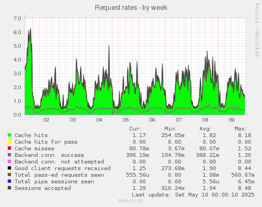Click the y-axis label '2.0'

pyautogui.click(x=17, y=87)
